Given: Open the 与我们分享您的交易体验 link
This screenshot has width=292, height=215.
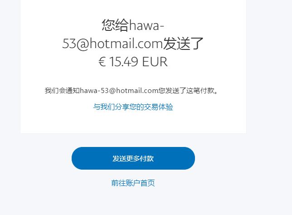Looking at the screenshot, I should click(x=133, y=107).
